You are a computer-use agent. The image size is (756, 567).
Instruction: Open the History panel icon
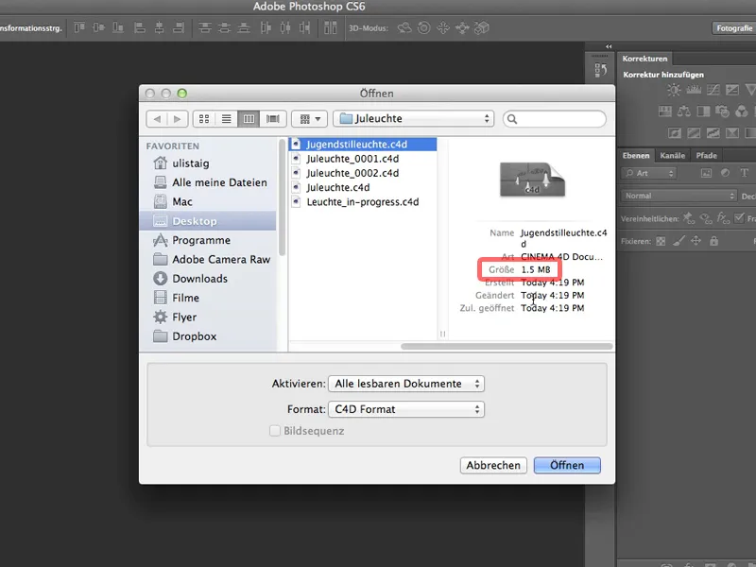(601, 70)
